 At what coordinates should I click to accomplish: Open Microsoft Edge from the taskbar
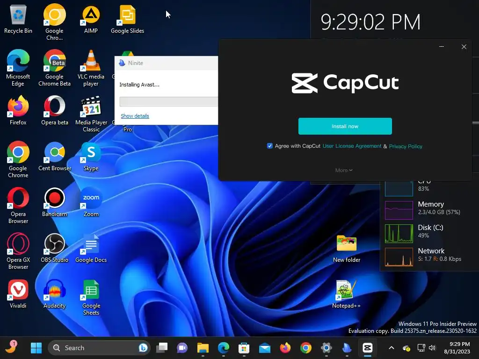click(223, 348)
